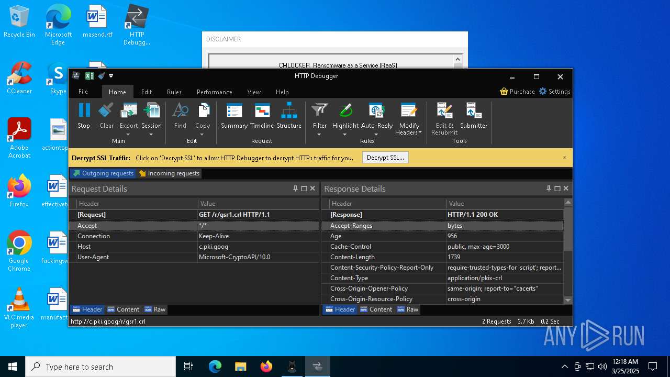
Task: Expand the Modify Headers dropdown arrow
Action: pyautogui.click(x=420, y=133)
